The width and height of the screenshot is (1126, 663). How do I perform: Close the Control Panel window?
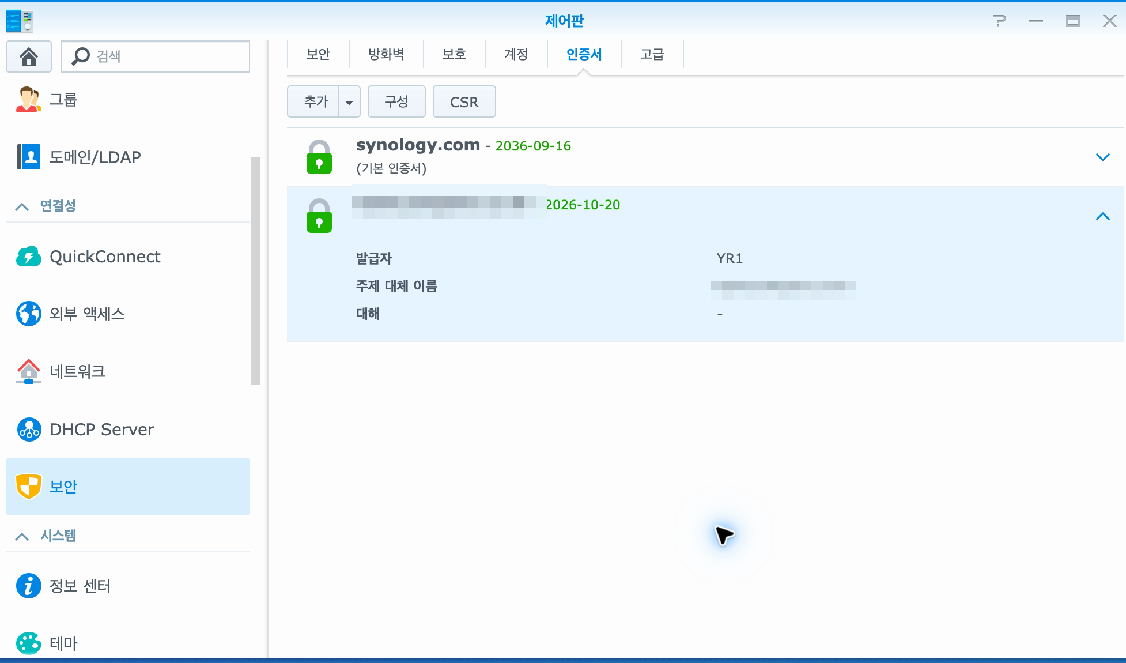[1110, 21]
